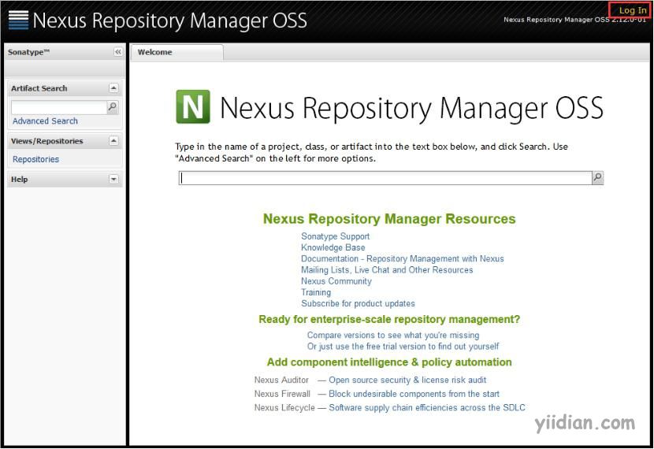Focus the main welcome search box

pyautogui.click(x=385, y=178)
